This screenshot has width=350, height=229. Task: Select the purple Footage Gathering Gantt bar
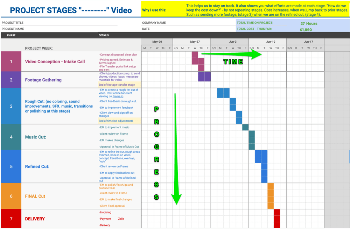click(204, 77)
